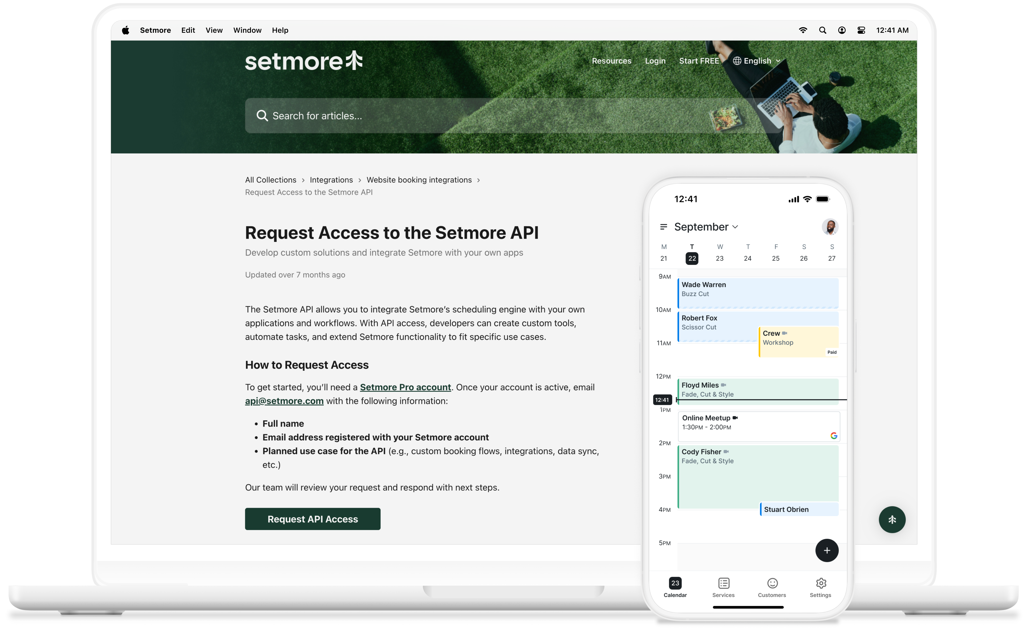This screenshot has height=633, width=1028.
Task: Click the video icon next to Floyd Miles
Action: [x=723, y=385]
